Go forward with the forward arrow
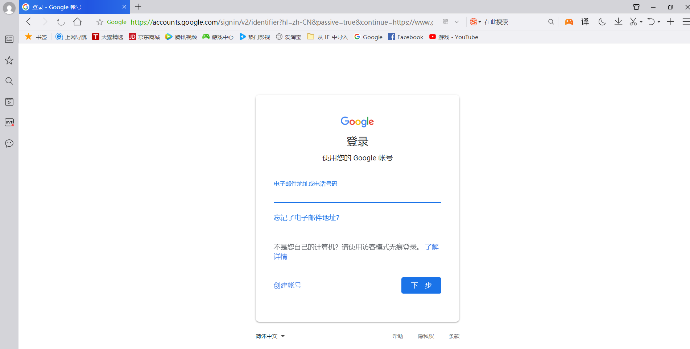Viewport: 690px width, 349px height. [x=45, y=22]
